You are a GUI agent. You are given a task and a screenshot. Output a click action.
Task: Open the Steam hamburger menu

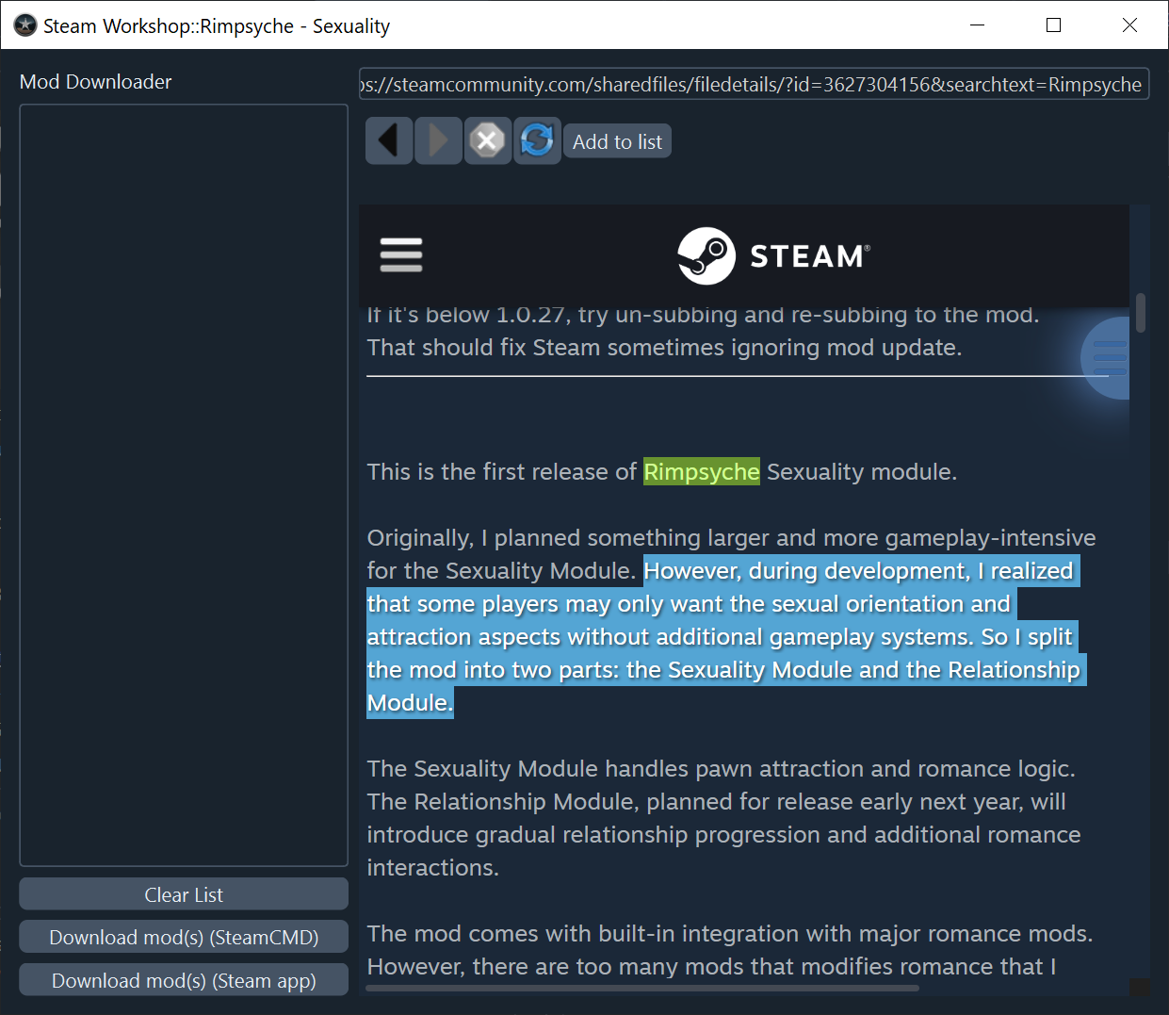pos(400,255)
